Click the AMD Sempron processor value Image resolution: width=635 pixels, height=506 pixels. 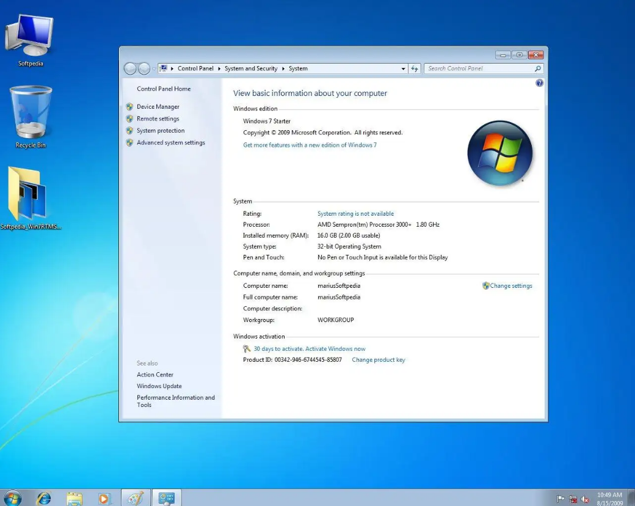[x=378, y=225]
